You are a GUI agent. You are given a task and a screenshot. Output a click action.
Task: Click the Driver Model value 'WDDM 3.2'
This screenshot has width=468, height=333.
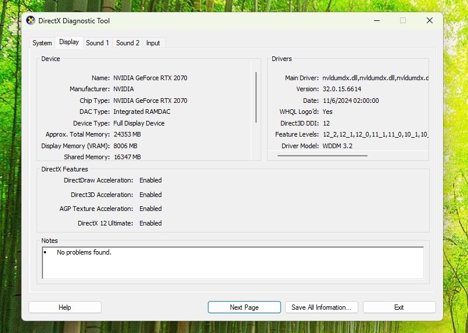pos(337,146)
